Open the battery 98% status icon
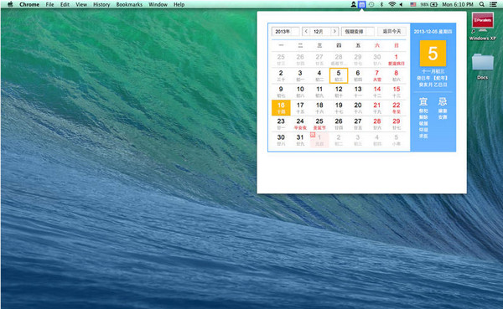 (429, 4)
